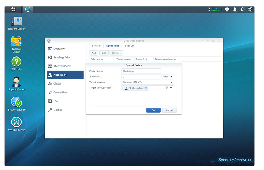Go to Overview in sidebar
The image size is (264, 170).
tap(65, 49)
